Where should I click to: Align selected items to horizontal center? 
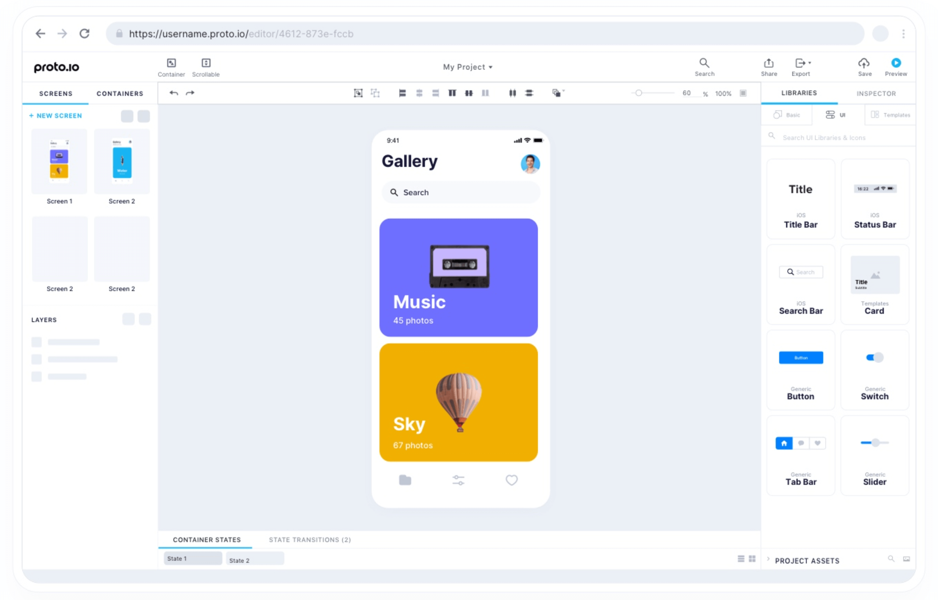click(x=419, y=93)
